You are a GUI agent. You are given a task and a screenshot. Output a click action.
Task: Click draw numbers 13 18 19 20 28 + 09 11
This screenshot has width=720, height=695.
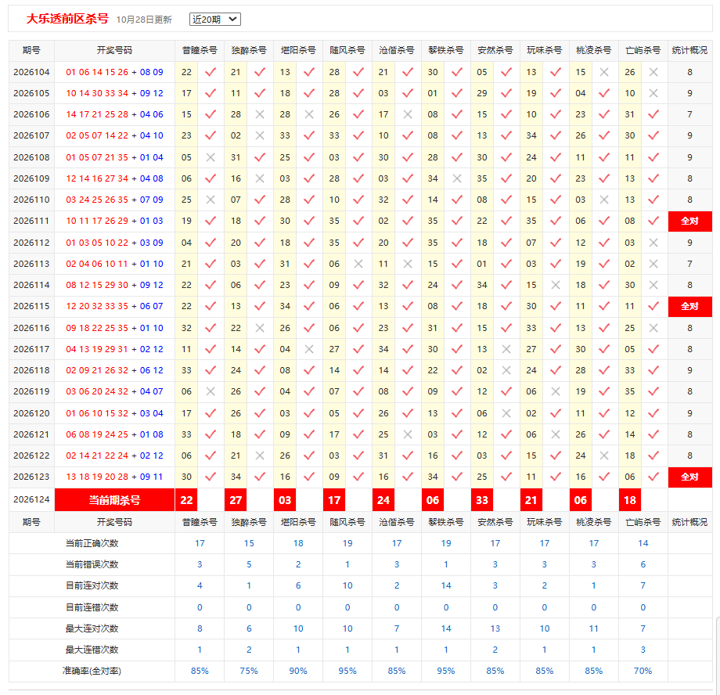114,477
